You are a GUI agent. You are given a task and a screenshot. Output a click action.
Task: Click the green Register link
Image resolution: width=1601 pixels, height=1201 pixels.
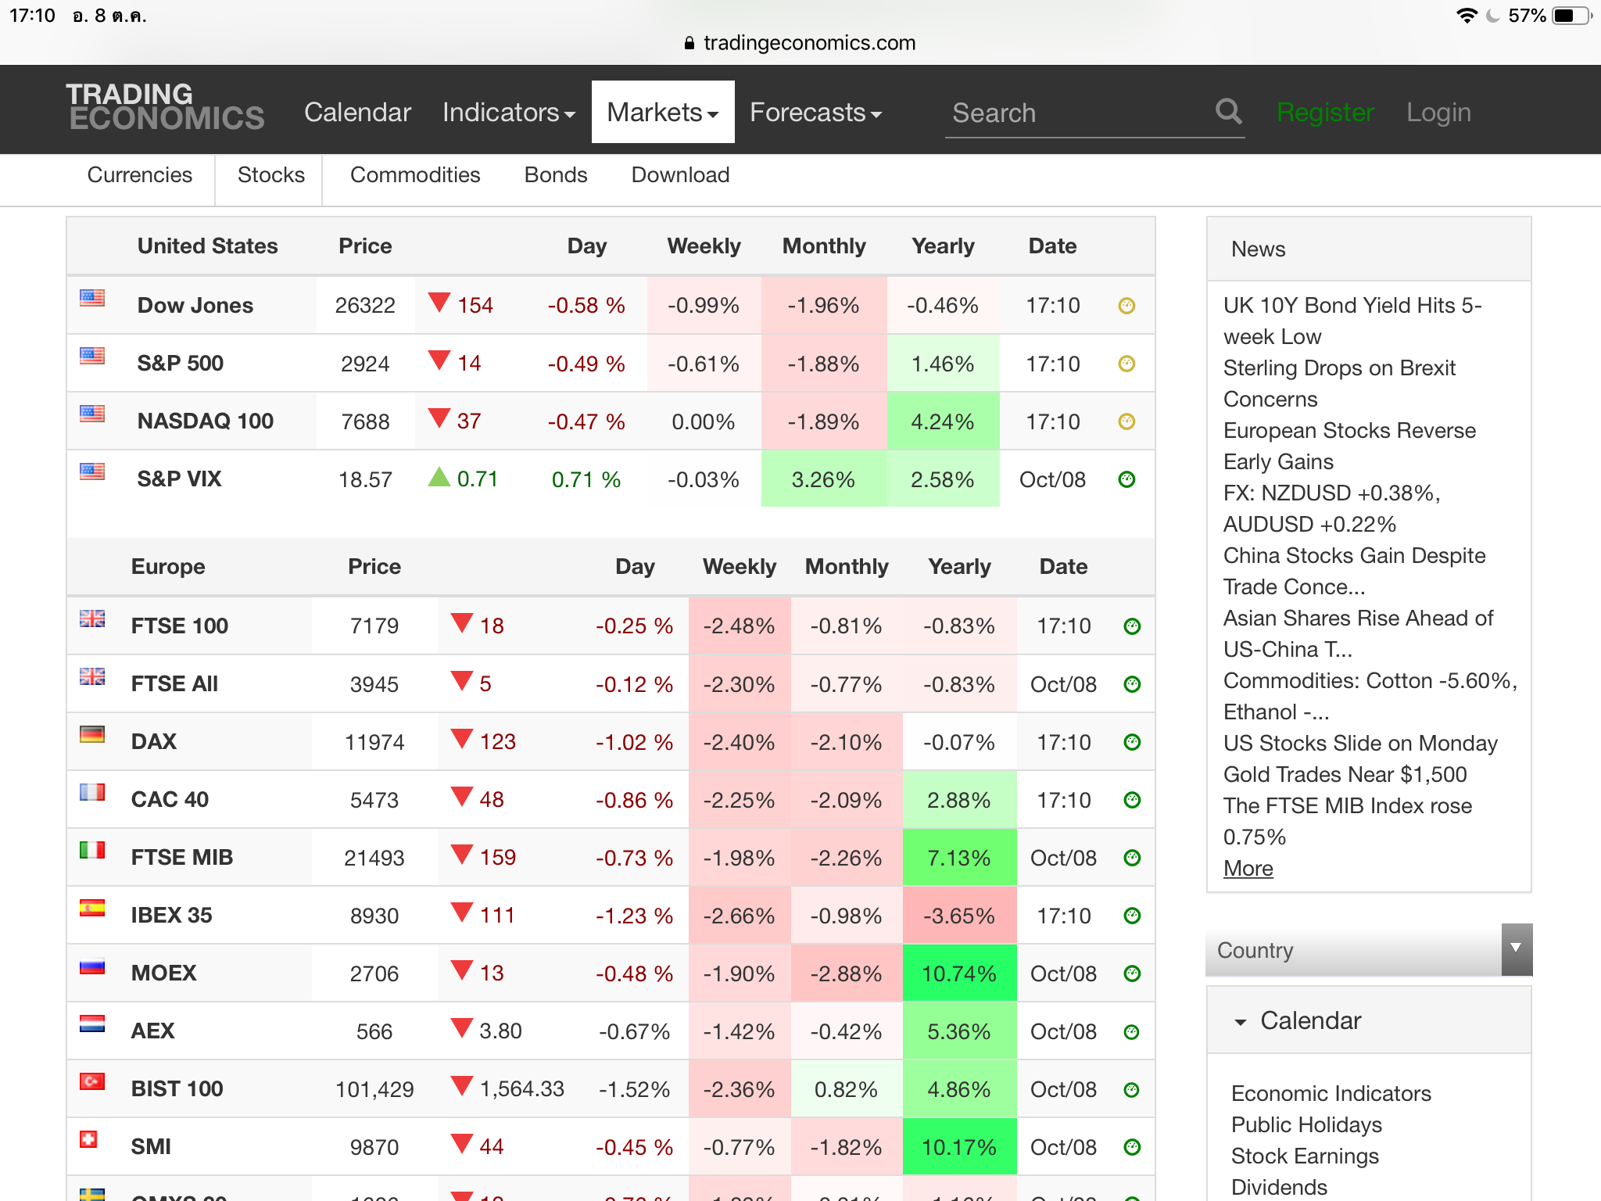tap(1325, 113)
